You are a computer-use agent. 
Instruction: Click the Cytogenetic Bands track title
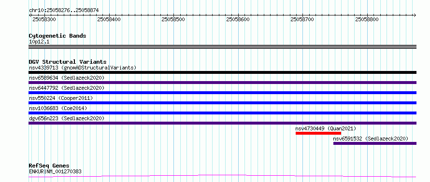[x=57, y=36]
